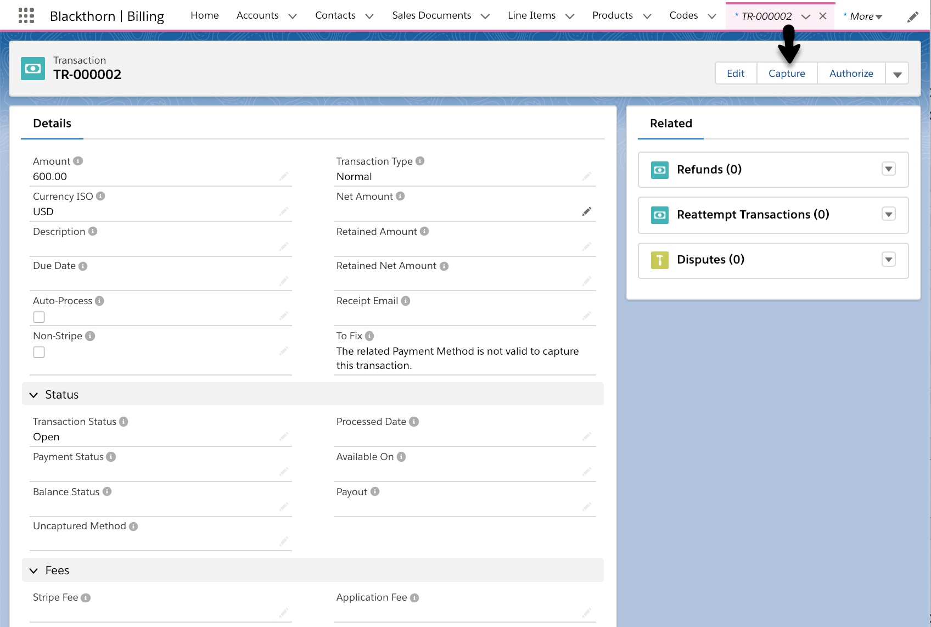Go to the Home tab
Image resolution: width=931 pixels, height=627 pixels.
coord(205,15)
